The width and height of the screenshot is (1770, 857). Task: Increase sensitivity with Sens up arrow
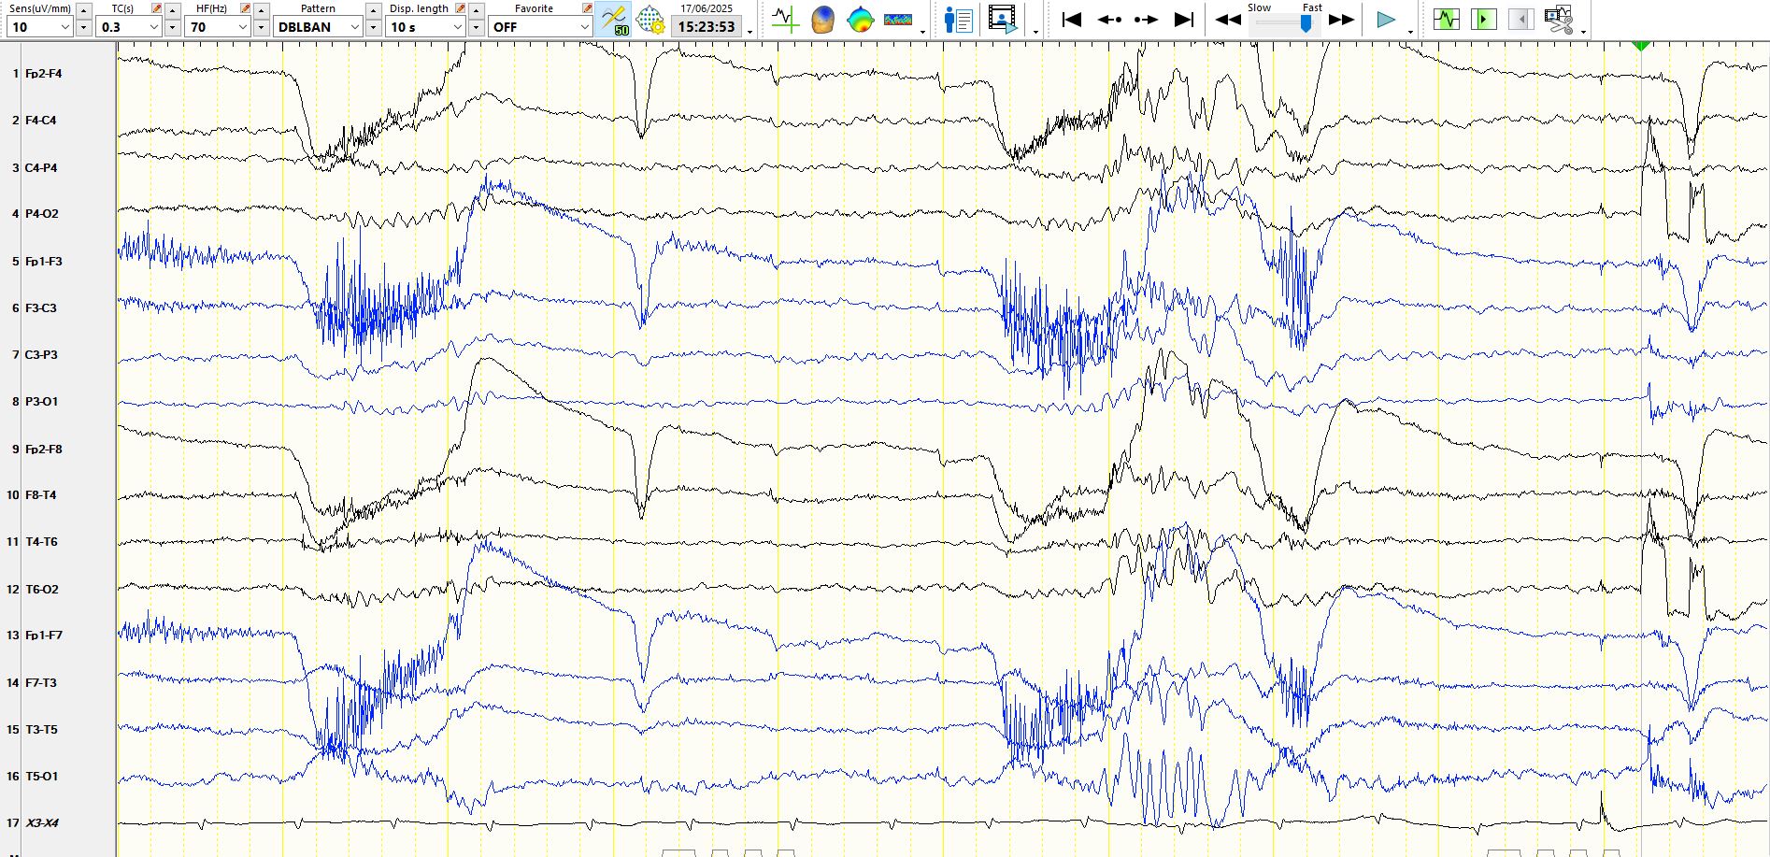(x=83, y=10)
